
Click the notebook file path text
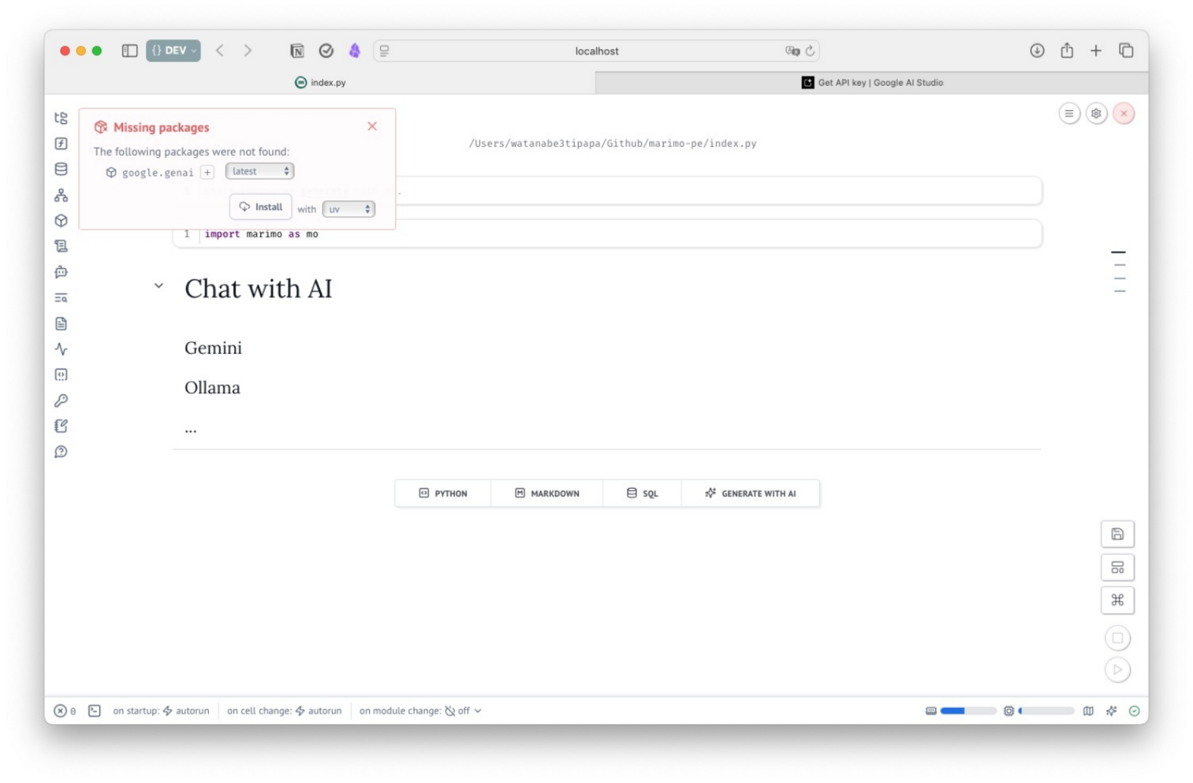coord(613,143)
